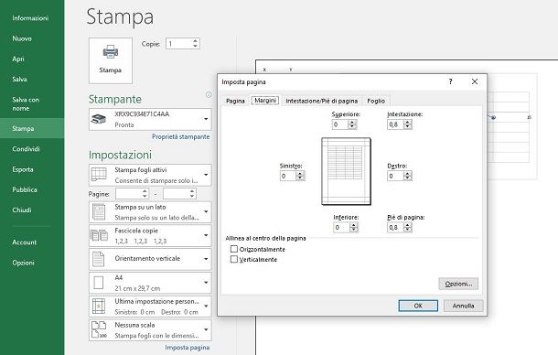
Task: Decrease the Piè di pagina margin value
Action: coord(407,230)
